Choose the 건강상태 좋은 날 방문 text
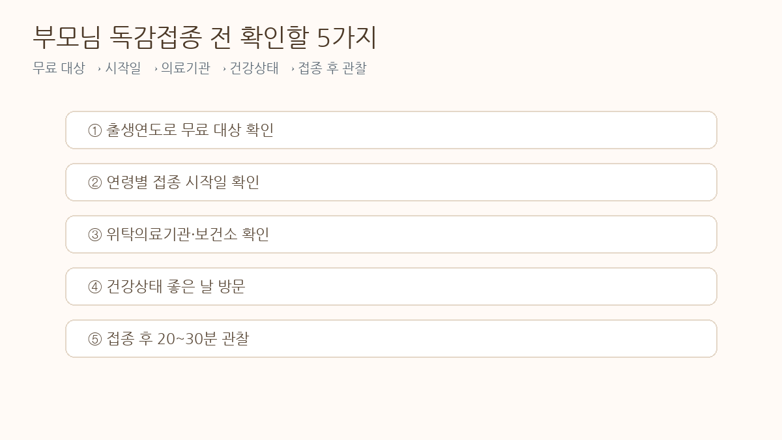This screenshot has width=782, height=440. point(176,286)
